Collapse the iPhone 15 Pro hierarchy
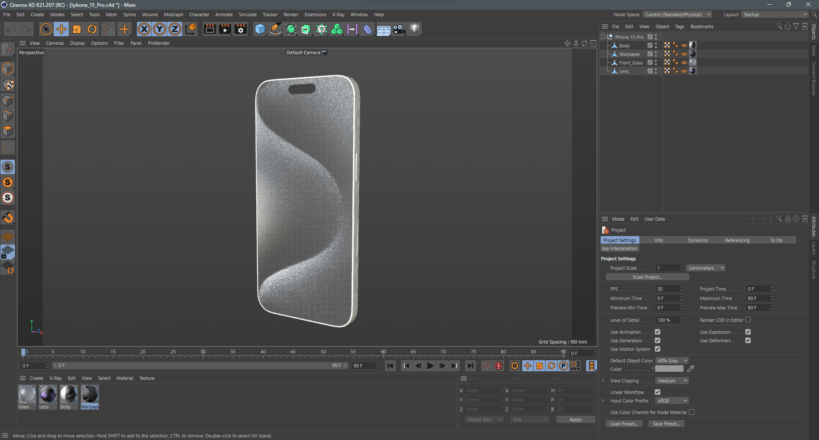Screen dimensions: 819x440 point(603,37)
